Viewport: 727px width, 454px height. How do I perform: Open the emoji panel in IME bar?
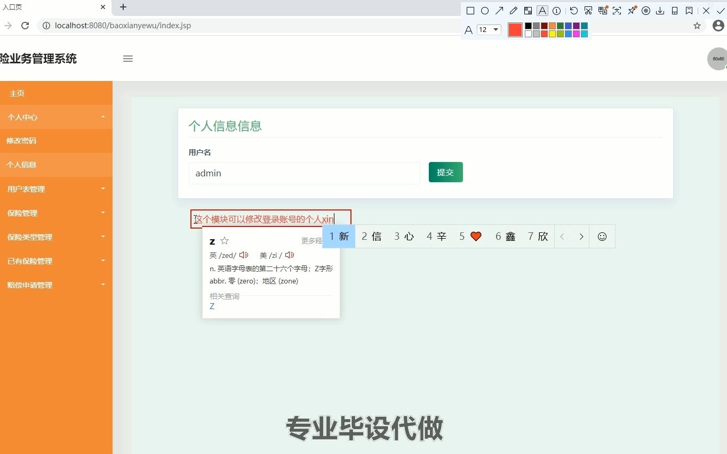[x=602, y=237]
